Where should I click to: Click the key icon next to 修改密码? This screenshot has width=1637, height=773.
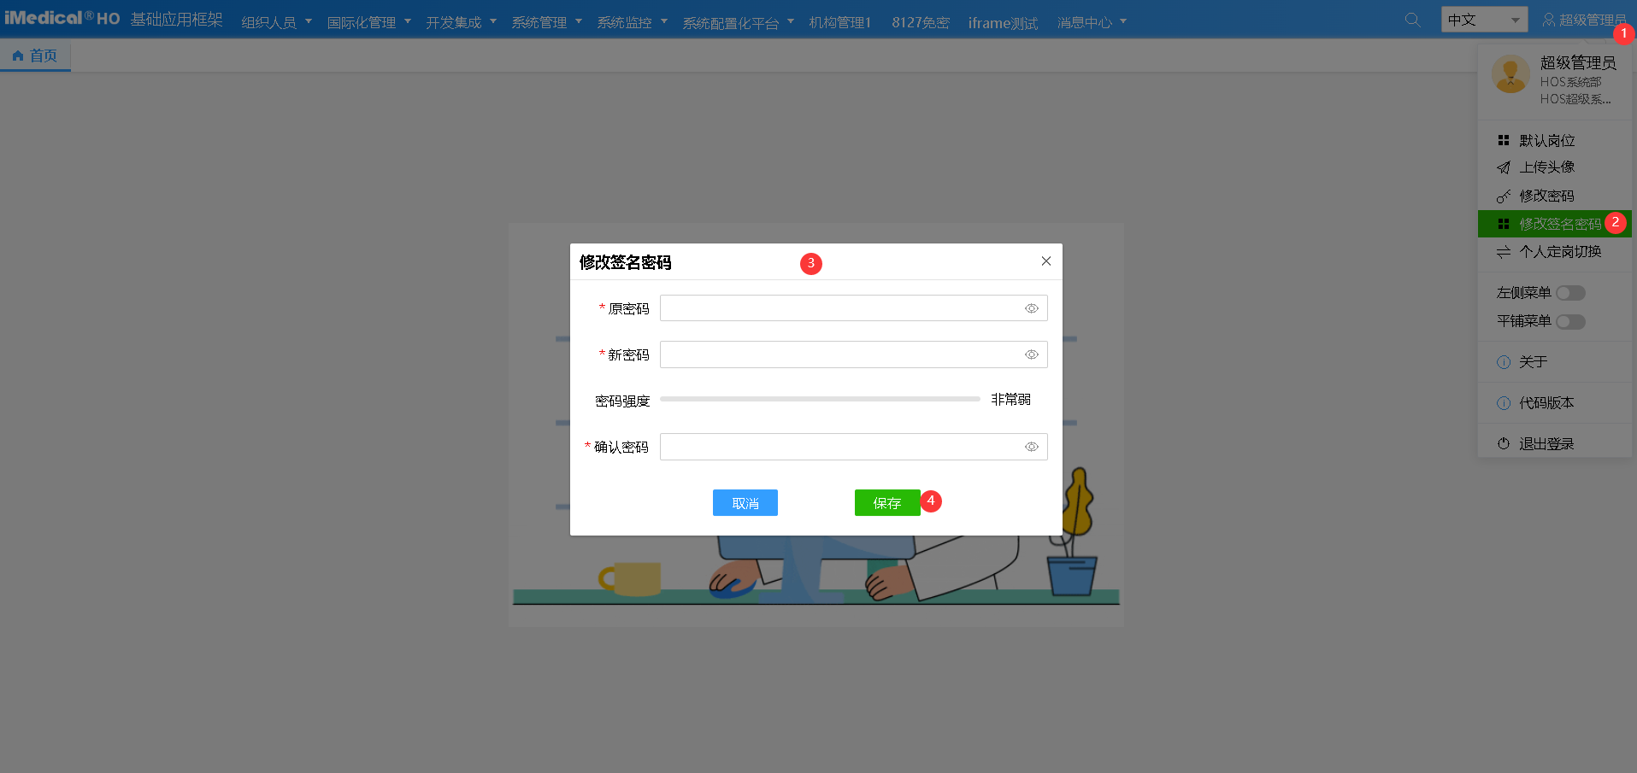click(x=1504, y=196)
